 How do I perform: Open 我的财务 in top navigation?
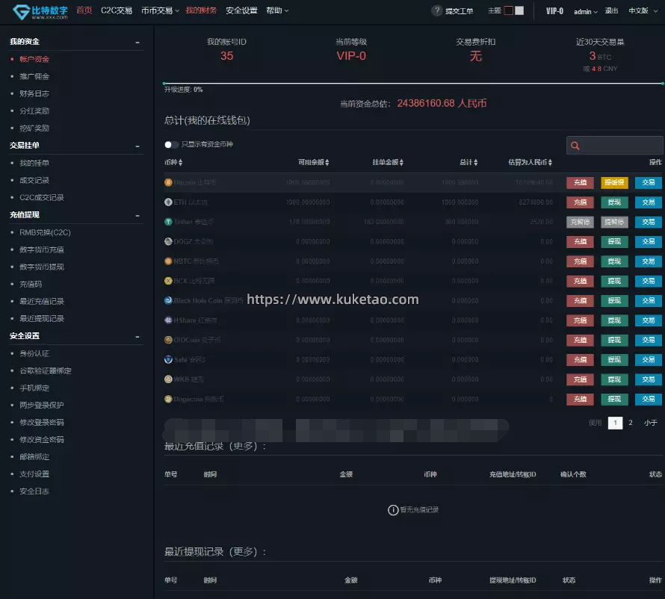(201, 10)
